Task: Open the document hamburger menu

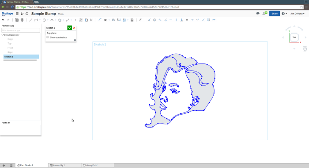Action: tap(17, 14)
